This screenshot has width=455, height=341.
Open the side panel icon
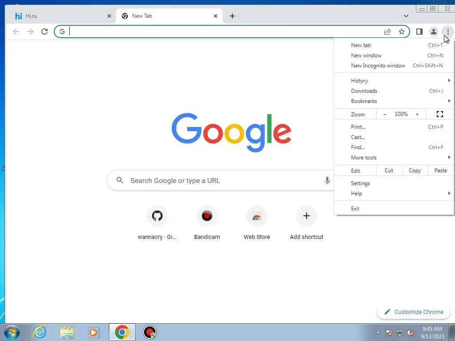[x=419, y=32]
